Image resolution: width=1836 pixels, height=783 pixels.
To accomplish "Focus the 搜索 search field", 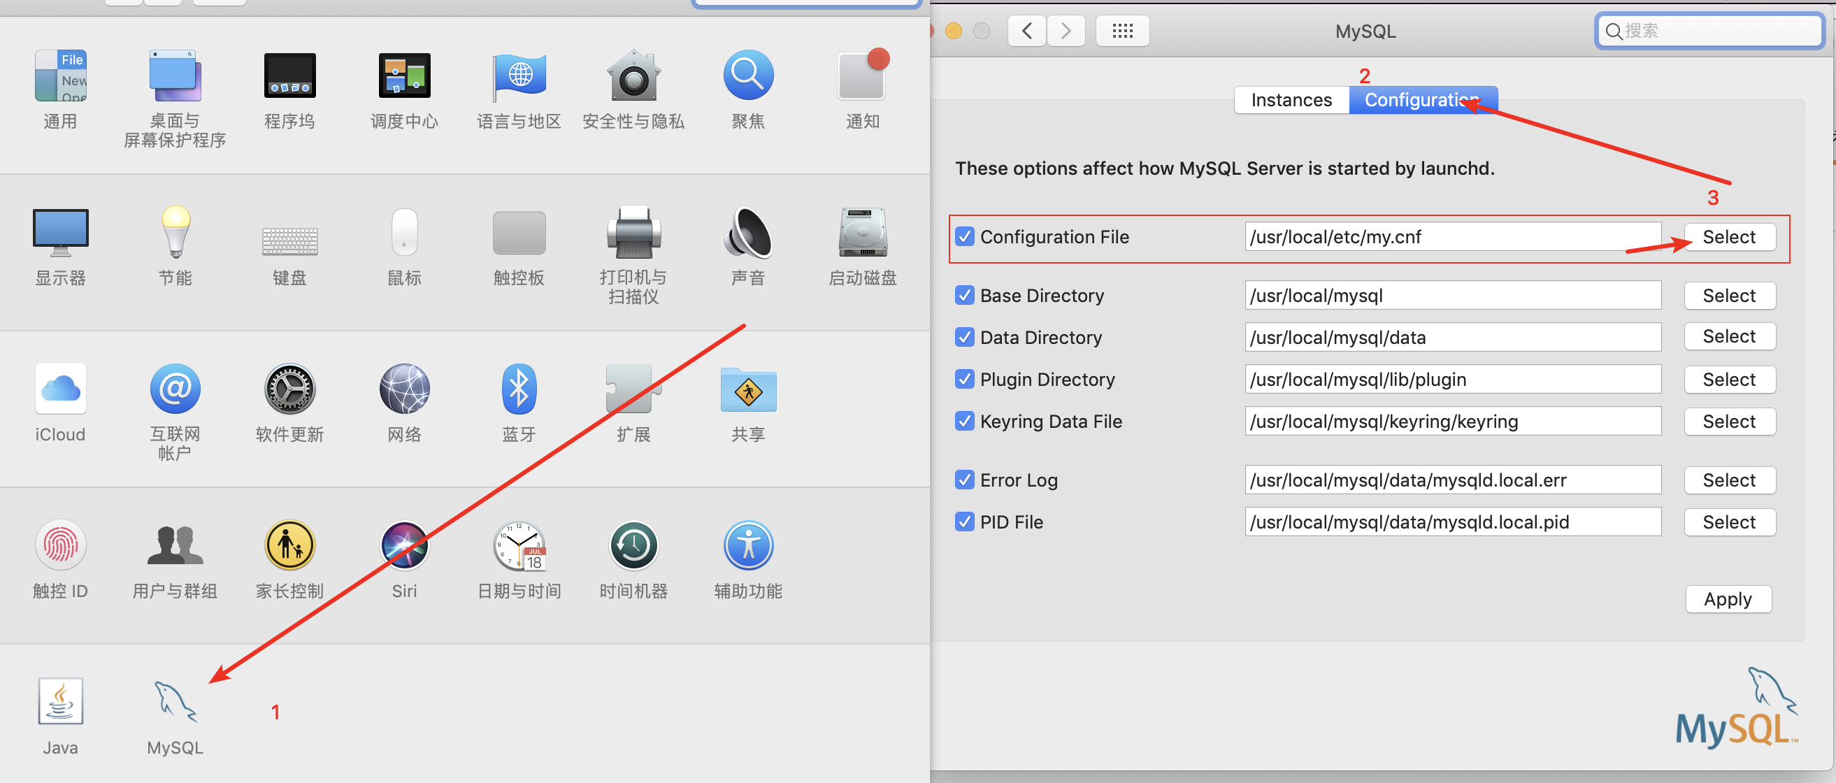I will tap(1709, 31).
